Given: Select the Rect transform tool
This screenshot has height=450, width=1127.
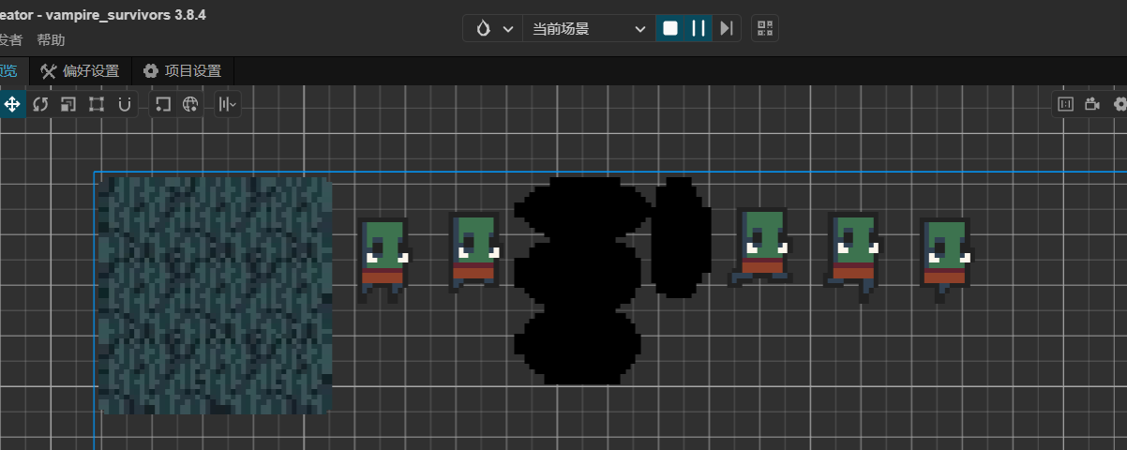Looking at the screenshot, I should (96, 104).
